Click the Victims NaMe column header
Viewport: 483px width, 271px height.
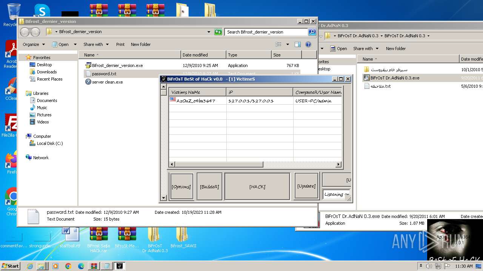197,92
